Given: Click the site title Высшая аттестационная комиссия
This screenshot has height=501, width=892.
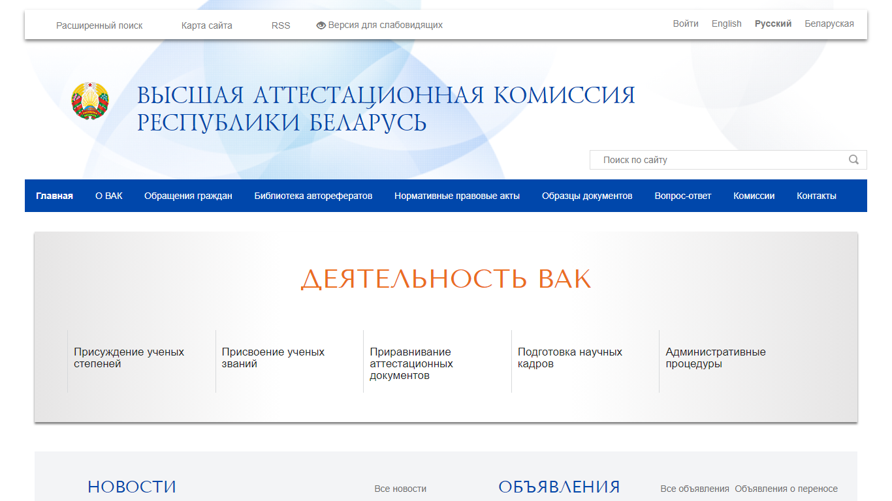Looking at the screenshot, I should [386, 109].
